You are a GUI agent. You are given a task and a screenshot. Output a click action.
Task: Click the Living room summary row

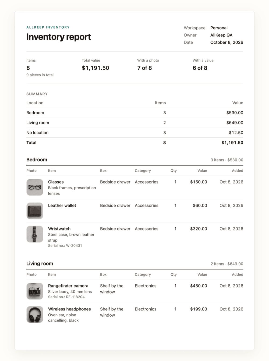coord(135,123)
